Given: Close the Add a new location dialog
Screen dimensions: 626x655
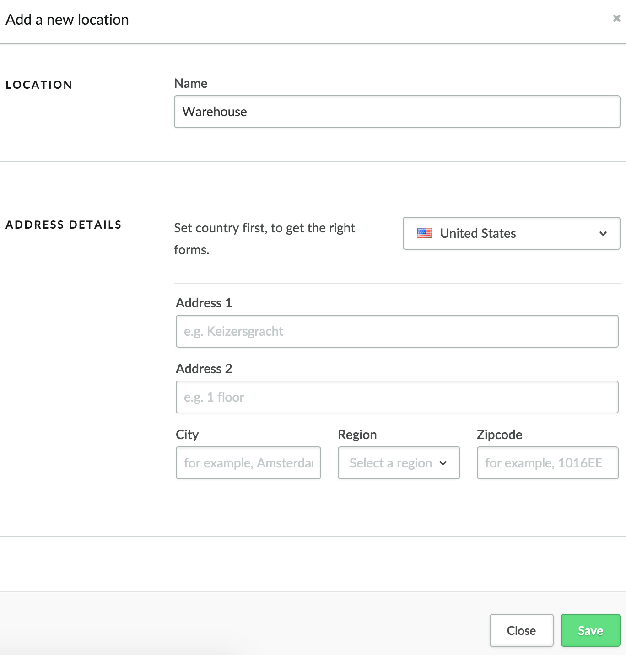Looking at the screenshot, I should coord(521,630).
